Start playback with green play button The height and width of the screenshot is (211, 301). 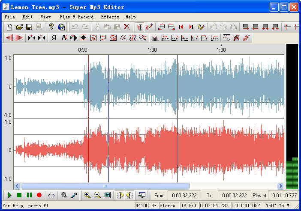9,195
